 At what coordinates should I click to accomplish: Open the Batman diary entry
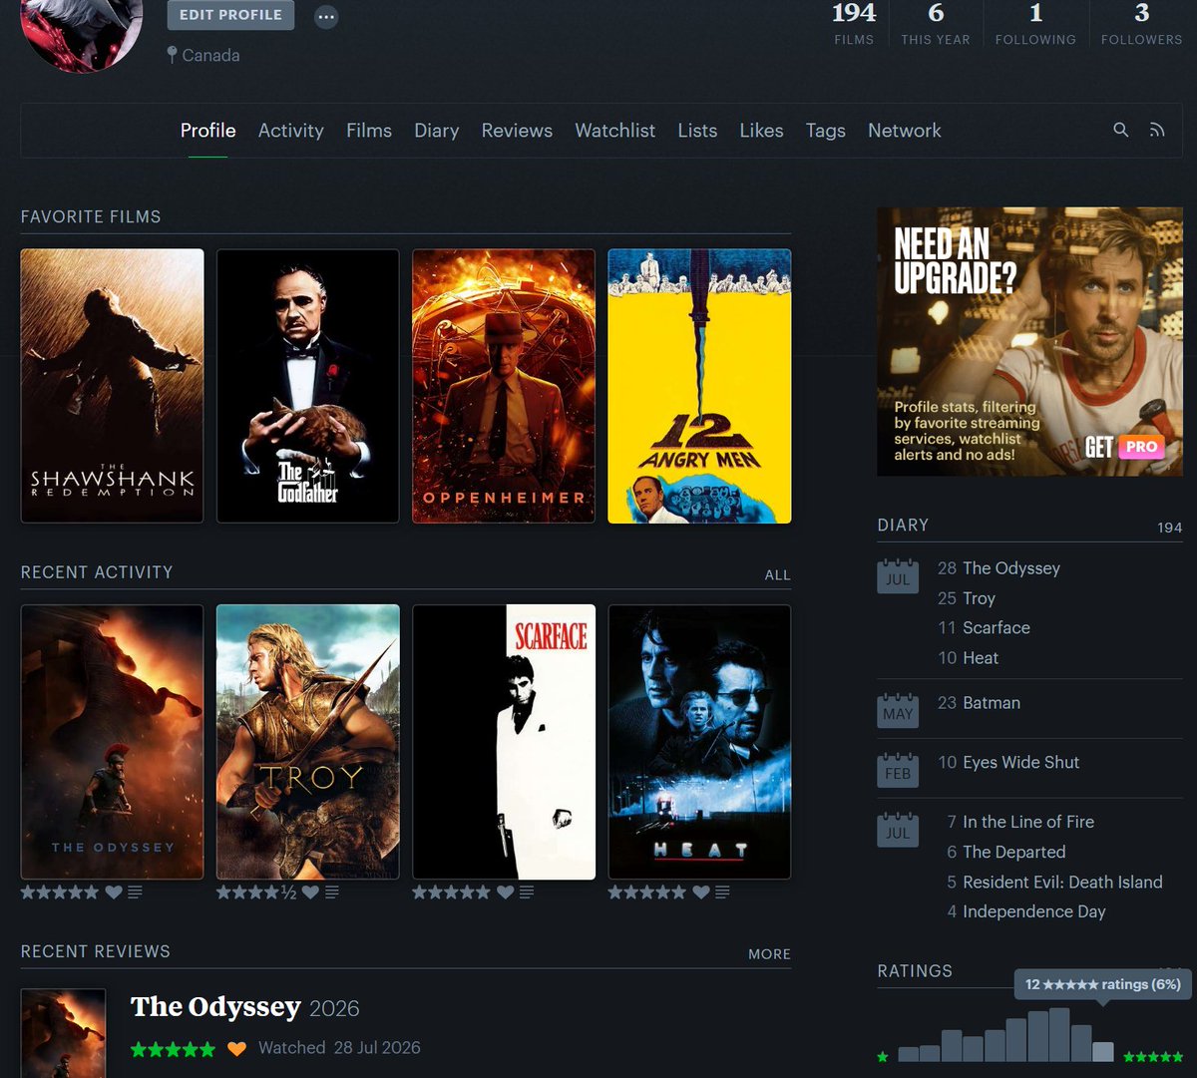[x=992, y=703]
